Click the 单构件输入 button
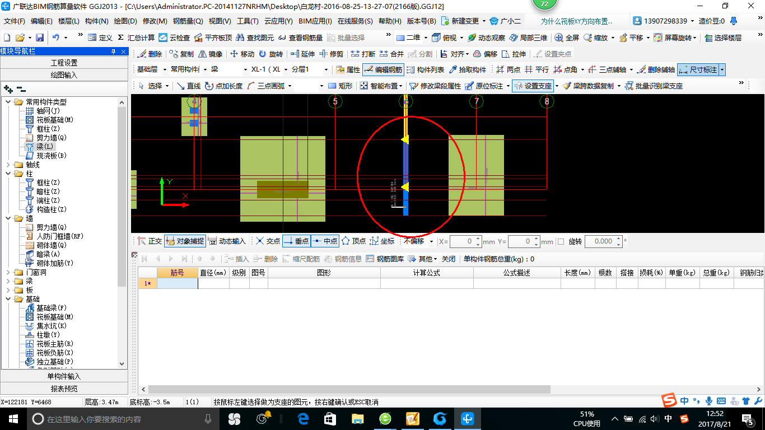 (64, 376)
